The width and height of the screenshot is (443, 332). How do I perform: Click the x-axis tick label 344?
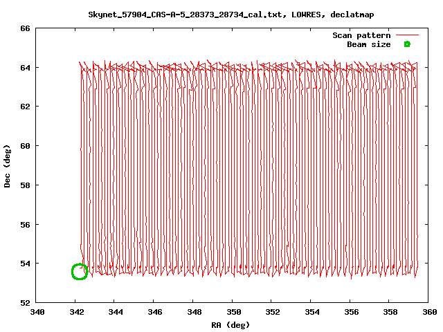click(x=116, y=312)
